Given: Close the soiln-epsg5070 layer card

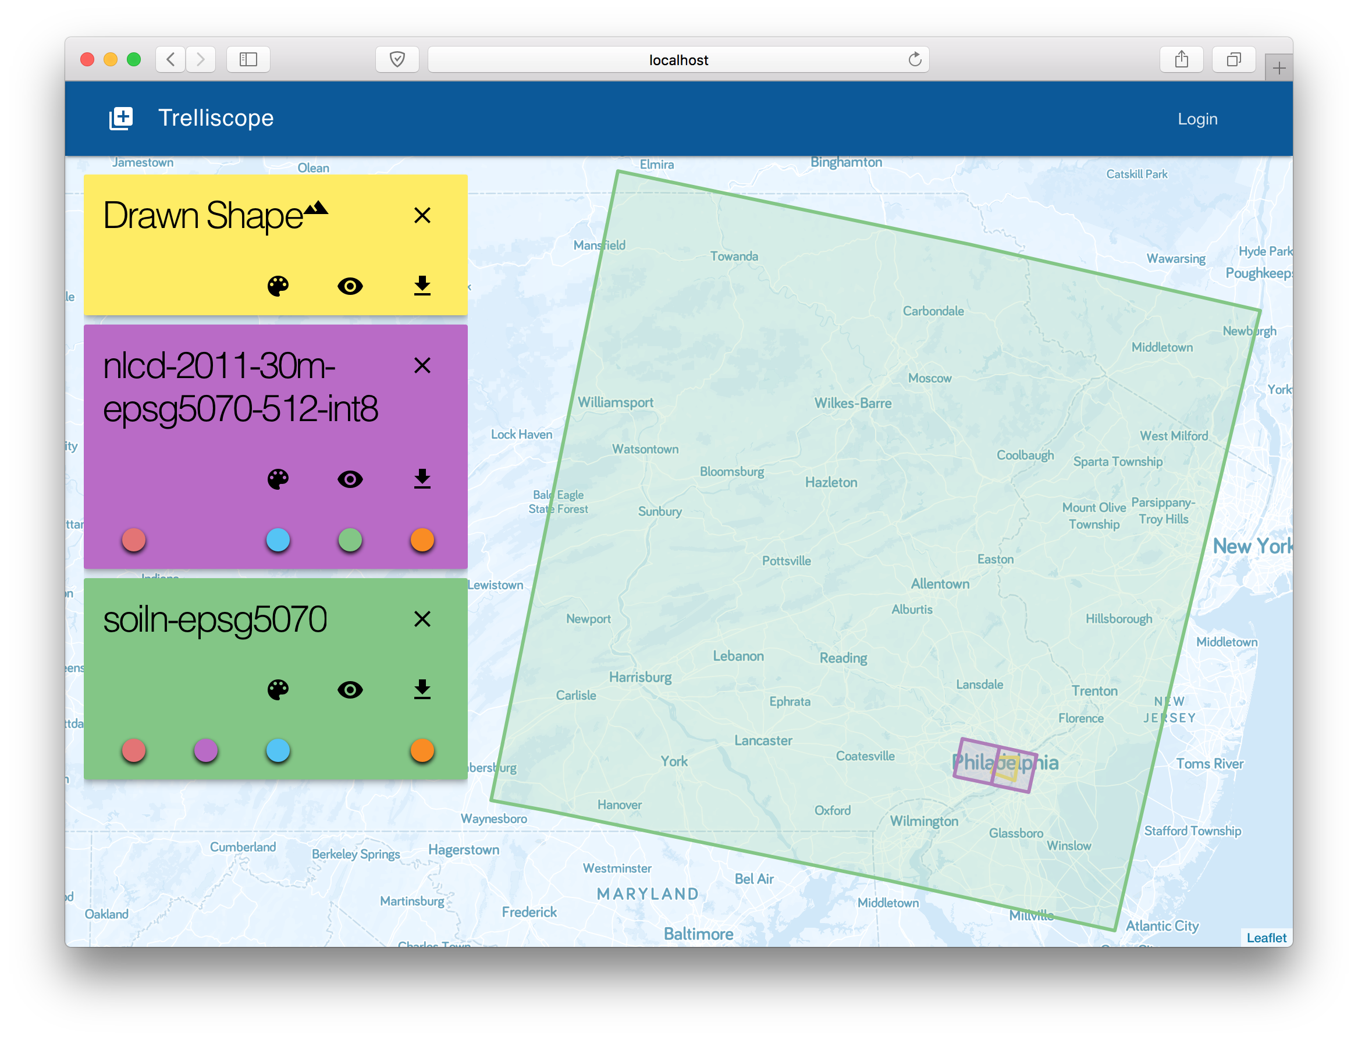Looking at the screenshot, I should pyautogui.click(x=422, y=619).
